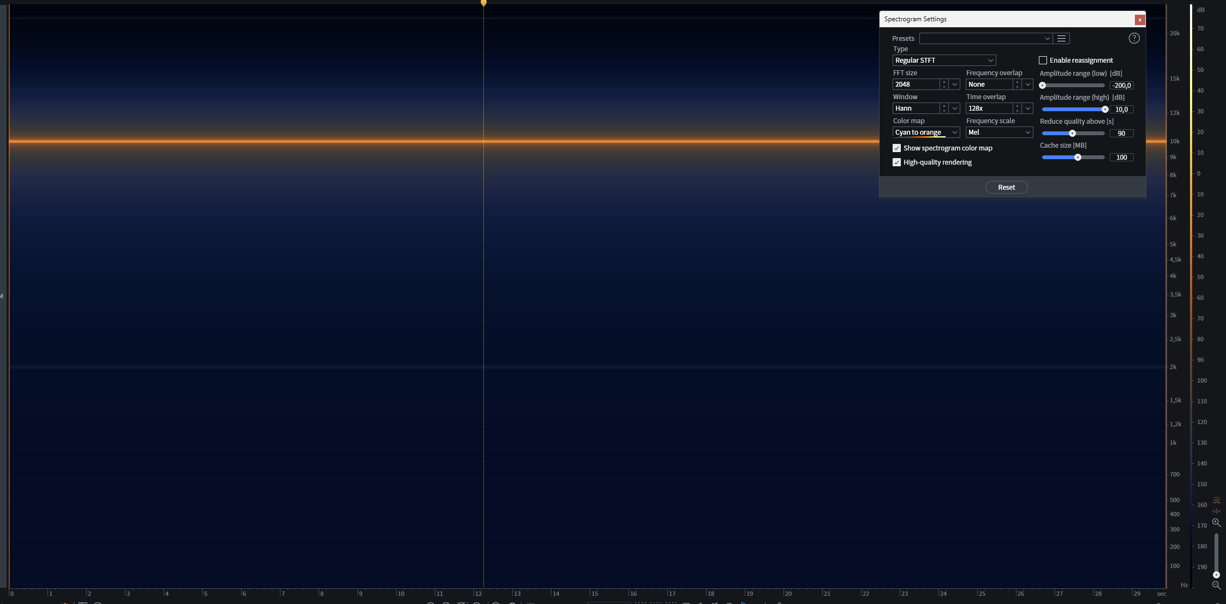The image size is (1226, 604).
Task: Click the Amplitude range (high) slider handle
Action: click(1105, 110)
